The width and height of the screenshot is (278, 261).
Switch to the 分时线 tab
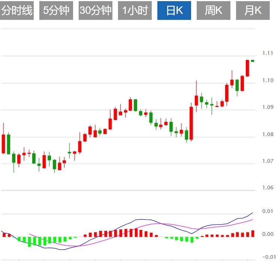point(17,10)
